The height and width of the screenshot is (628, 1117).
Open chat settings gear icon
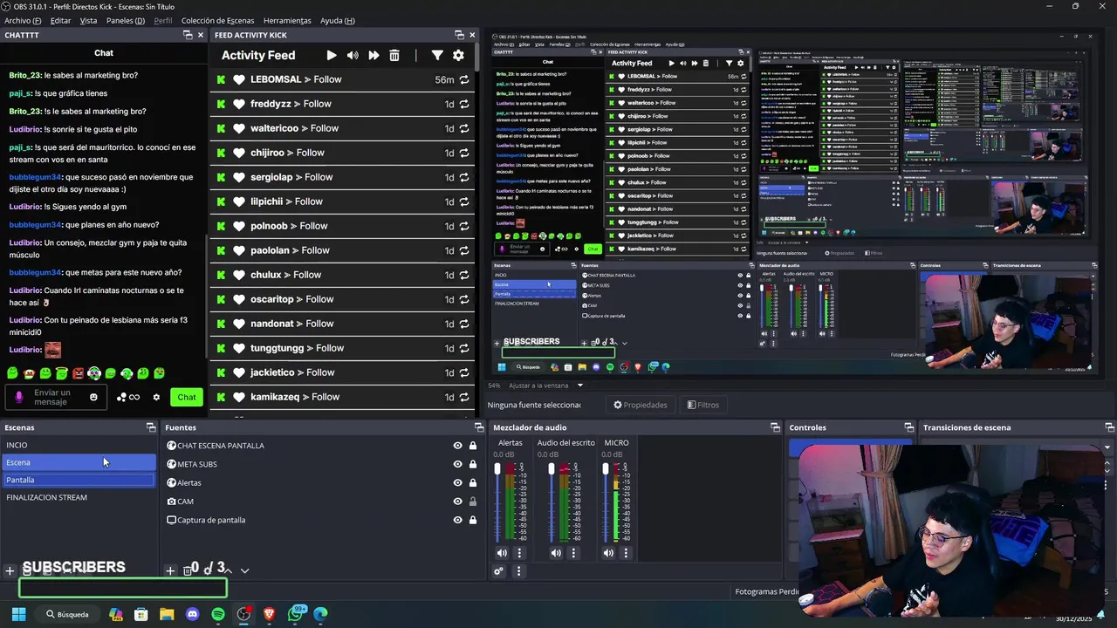pos(156,397)
